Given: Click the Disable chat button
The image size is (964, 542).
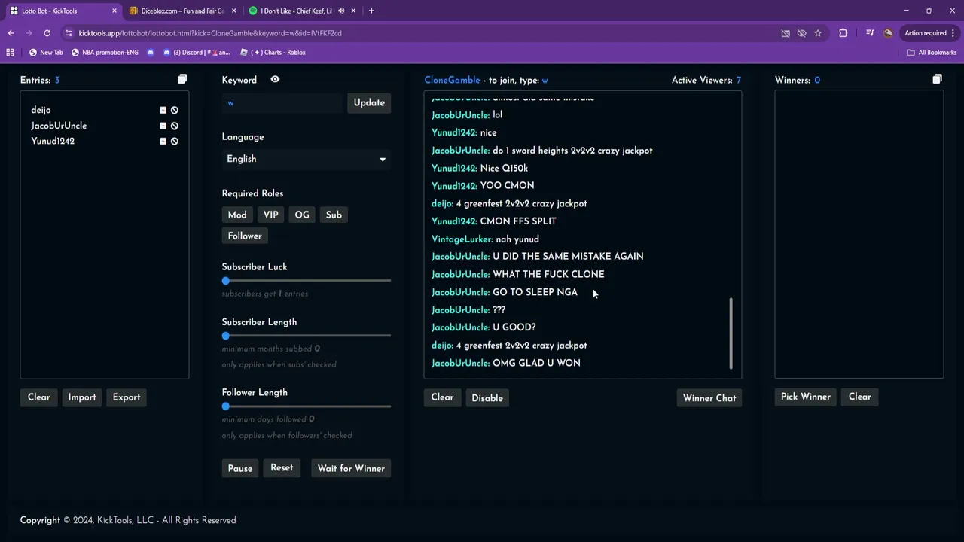Looking at the screenshot, I should point(487,398).
